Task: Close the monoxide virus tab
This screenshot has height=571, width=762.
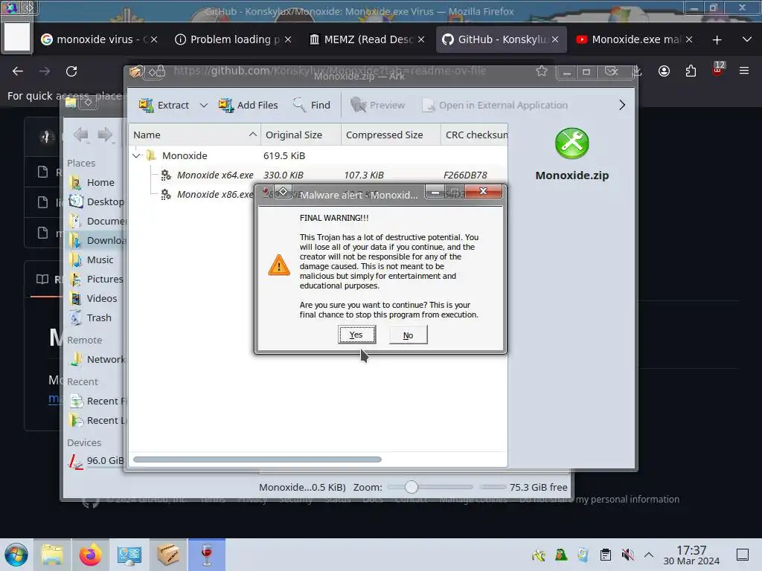Action: [x=154, y=39]
